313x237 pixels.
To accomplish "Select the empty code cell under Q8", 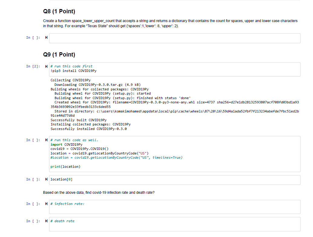I will click(151, 38).
